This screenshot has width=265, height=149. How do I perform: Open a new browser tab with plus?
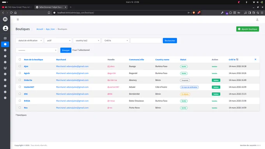pos(71,7)
